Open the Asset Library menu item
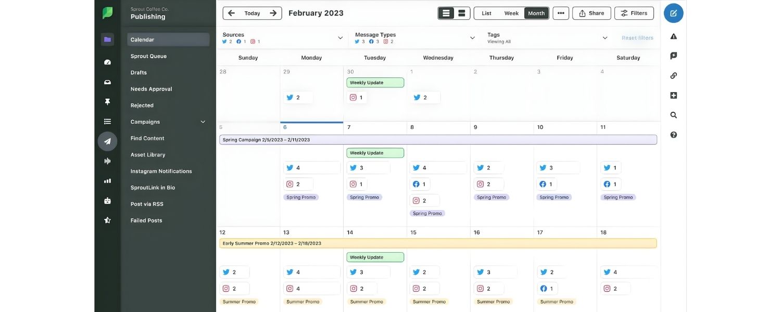The image size is (781, 312). coord(148,154)
